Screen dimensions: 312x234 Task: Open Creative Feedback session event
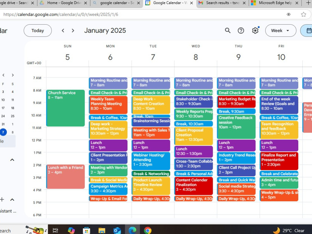(236, 127)
